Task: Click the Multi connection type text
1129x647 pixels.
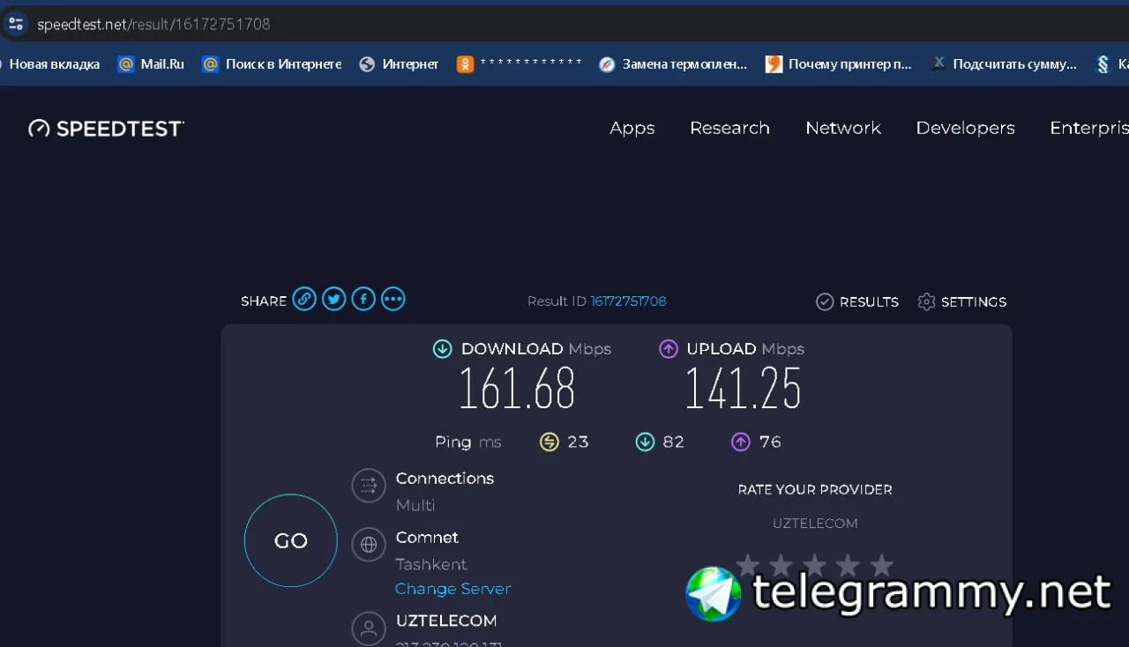Action: (x=415, y=505)
